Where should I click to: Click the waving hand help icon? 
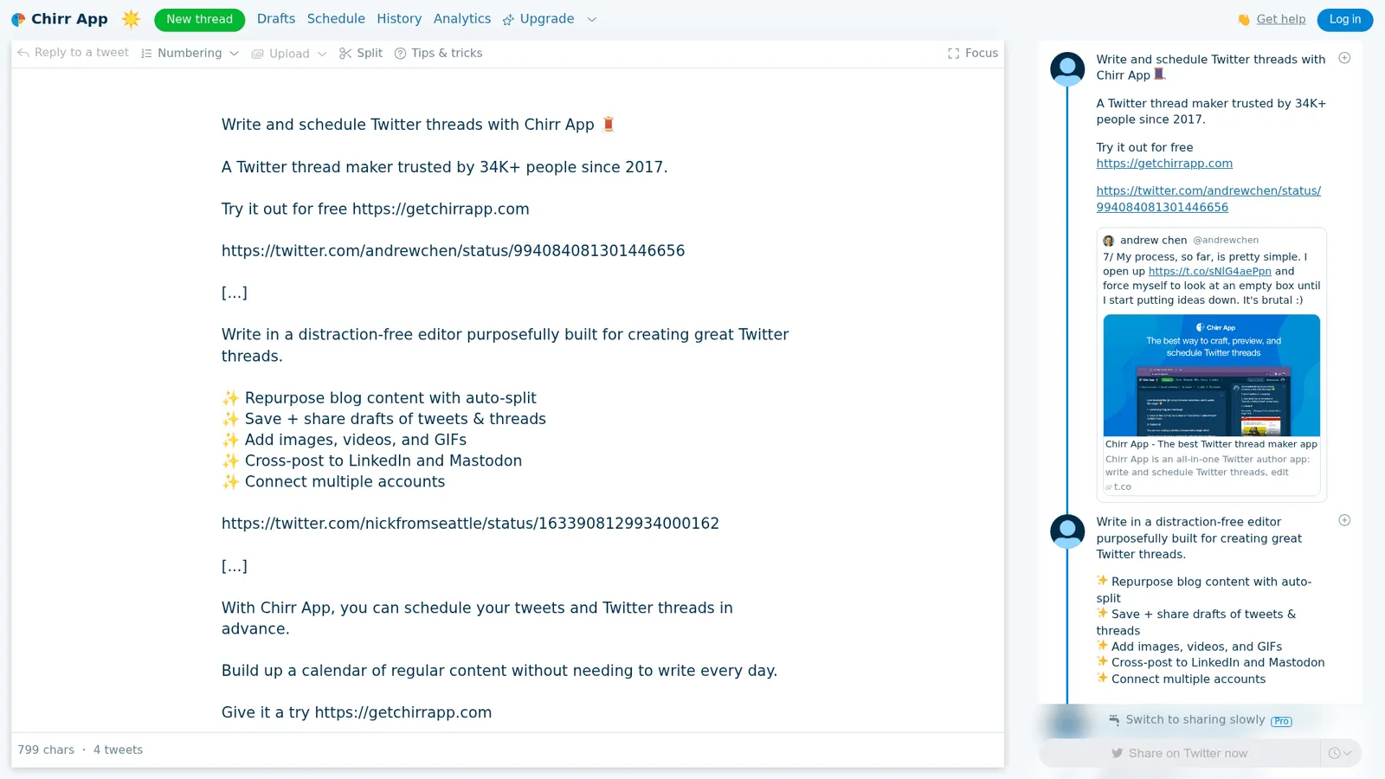[x=1244, y=19]
